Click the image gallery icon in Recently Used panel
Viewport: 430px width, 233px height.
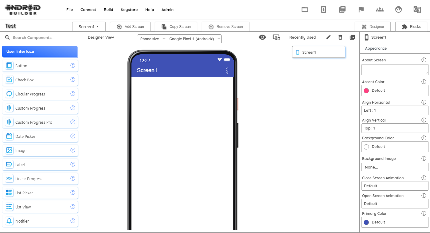pyautogui.click(x=352, y=37)
